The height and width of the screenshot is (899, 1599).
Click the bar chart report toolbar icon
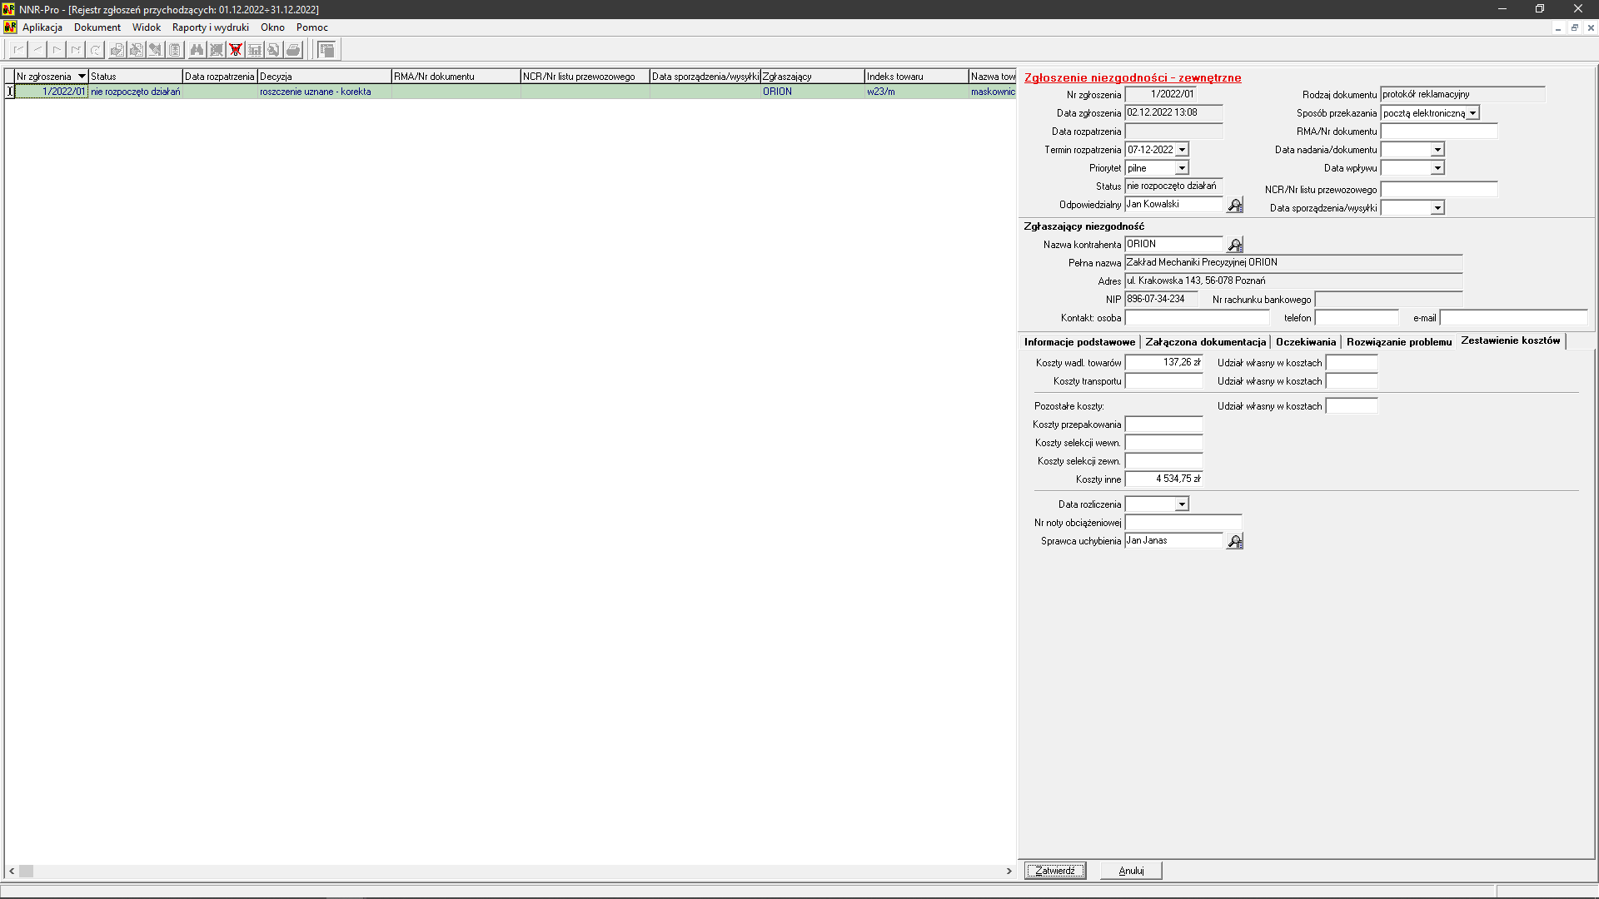[x=255, y=50]
